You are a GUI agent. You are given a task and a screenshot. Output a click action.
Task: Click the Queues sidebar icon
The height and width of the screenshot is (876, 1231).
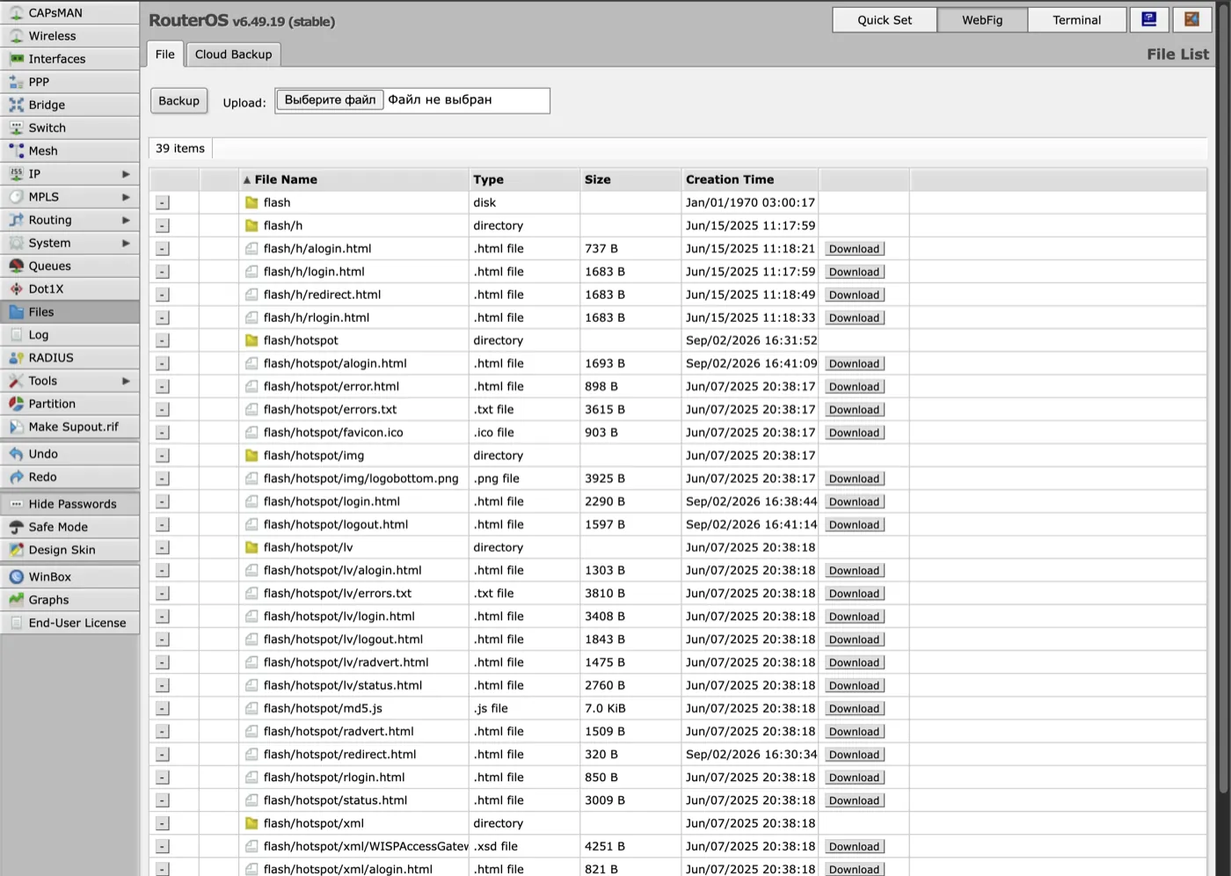click(x=16, y=266)
